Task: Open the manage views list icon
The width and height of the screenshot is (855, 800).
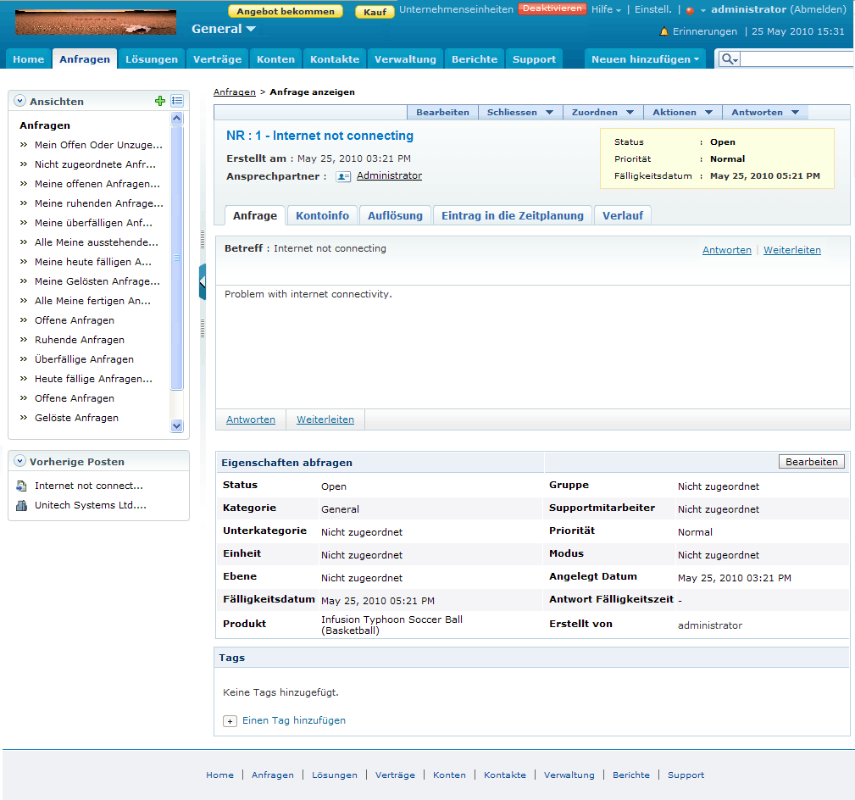Action: click(177, 101)
